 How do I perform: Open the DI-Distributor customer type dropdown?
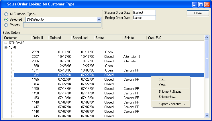(99, 19)
